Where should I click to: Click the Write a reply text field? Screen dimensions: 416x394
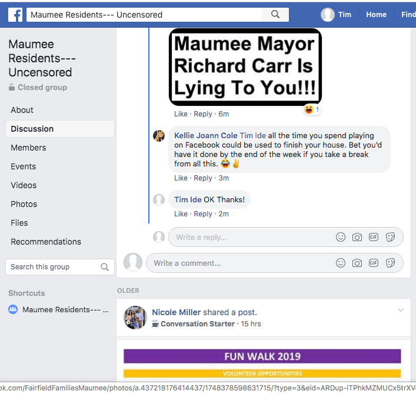tap(247, 237)
